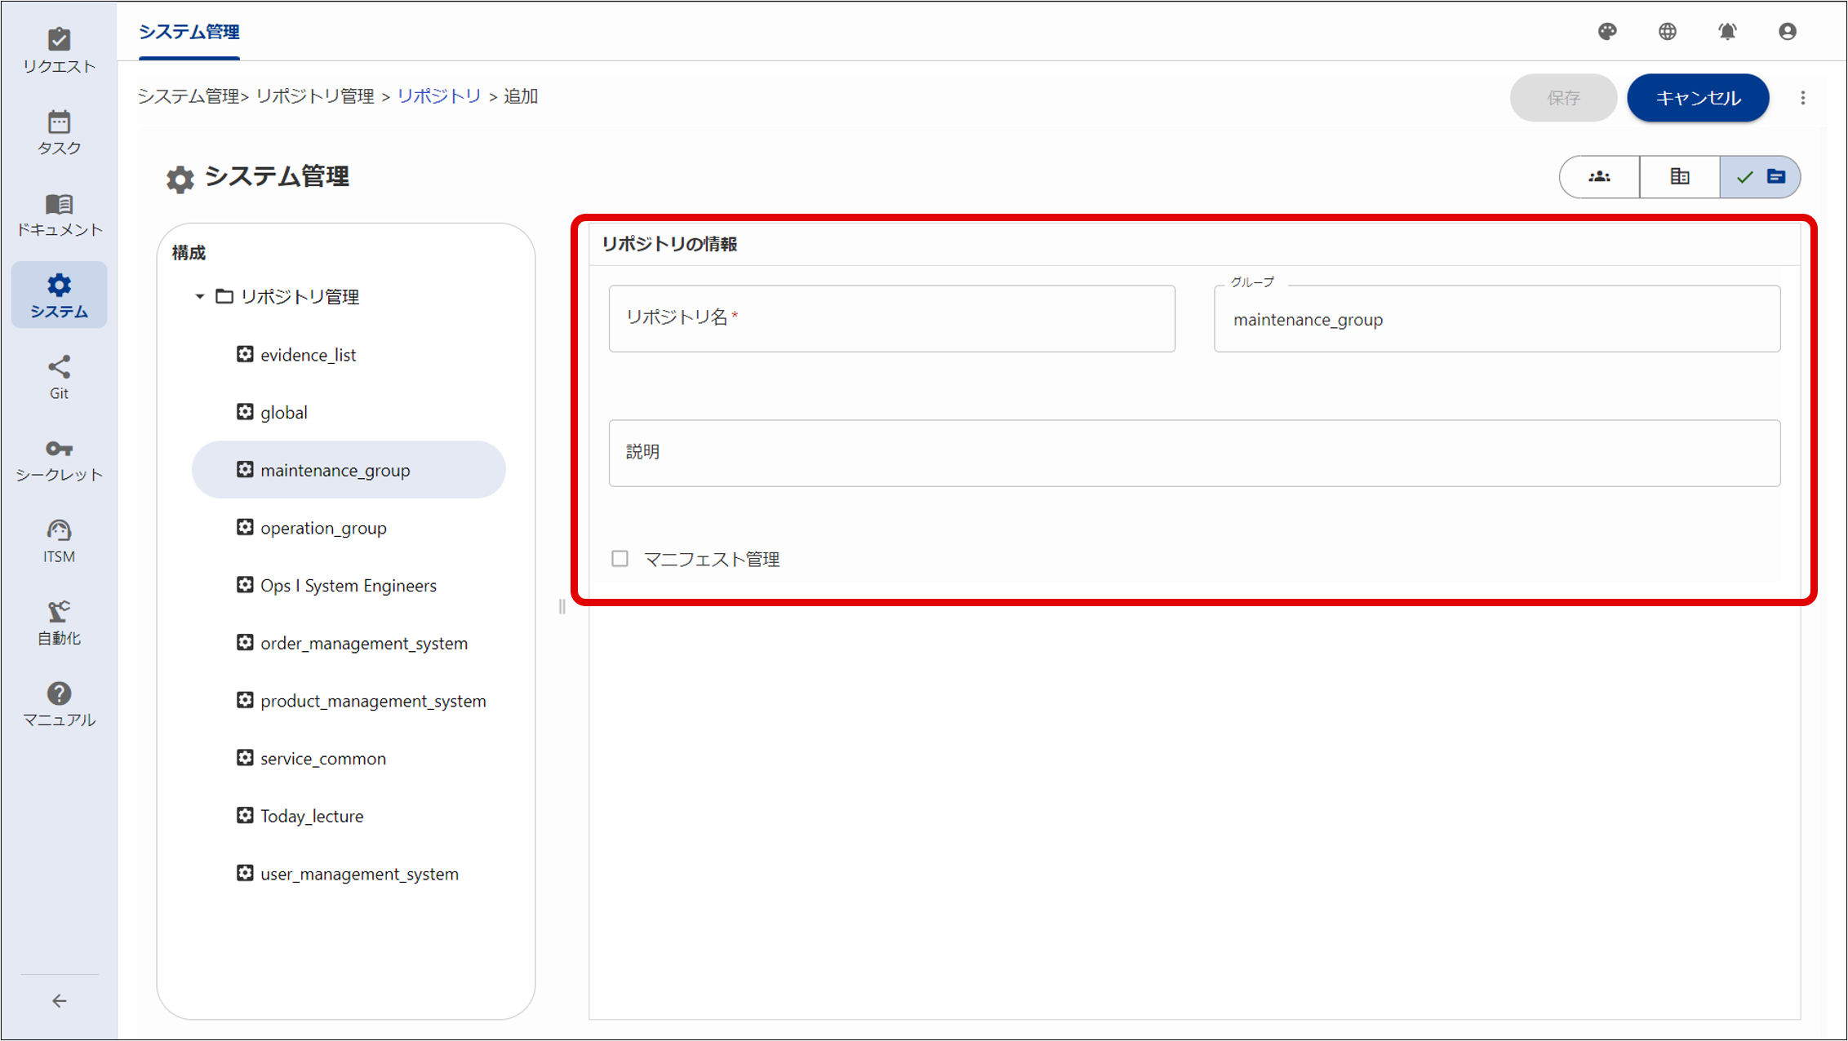Select maintenance_group in the configuration tree
Screen dimensions: 1848x1041
[335, 469]
